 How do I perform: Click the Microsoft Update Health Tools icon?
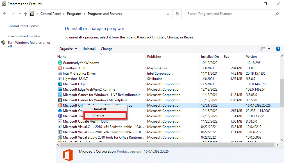(60, 121)
